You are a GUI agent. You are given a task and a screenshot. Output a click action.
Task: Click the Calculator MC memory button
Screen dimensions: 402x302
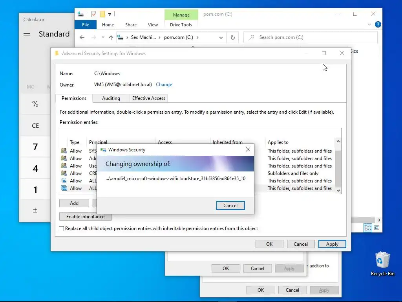pos(30,87)
